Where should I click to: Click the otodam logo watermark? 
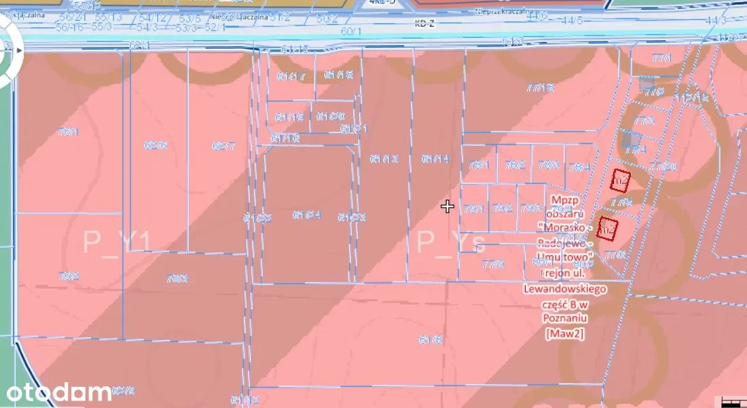point(59,392)
